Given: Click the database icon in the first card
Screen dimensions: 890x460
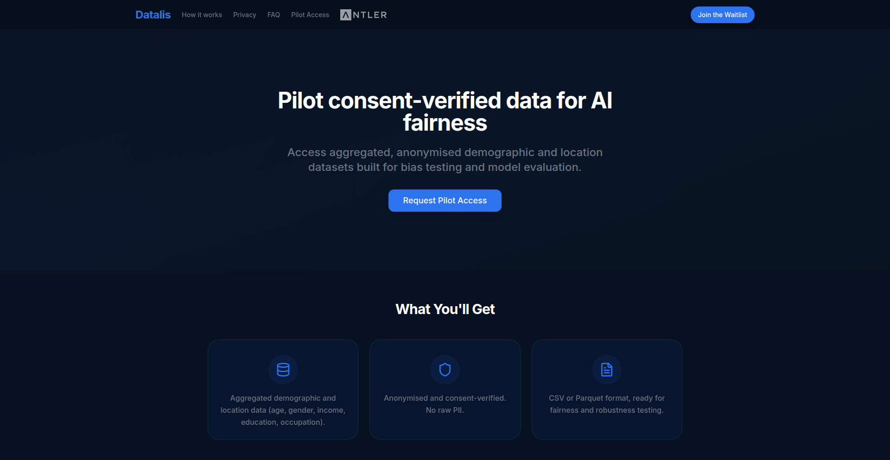Looking at the screenshot, I should [x=283, y=370].
